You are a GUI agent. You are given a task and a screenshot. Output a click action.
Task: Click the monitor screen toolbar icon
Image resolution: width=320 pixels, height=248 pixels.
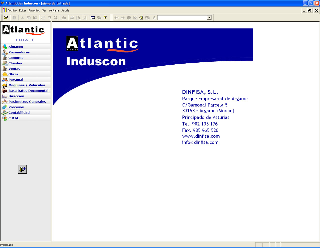pos(93,17)
